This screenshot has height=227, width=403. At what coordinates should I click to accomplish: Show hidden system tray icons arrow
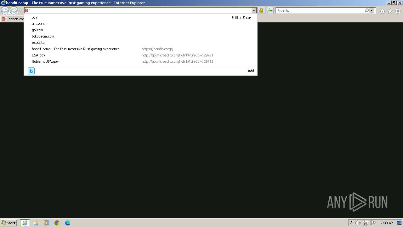click(351, 223)
